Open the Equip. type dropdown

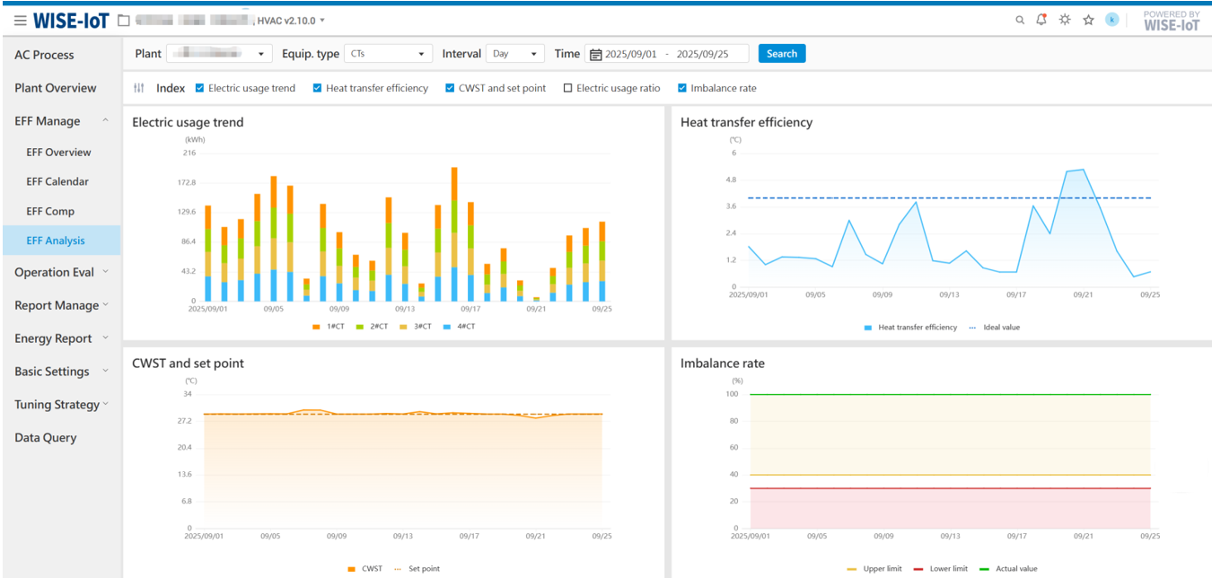388,54
